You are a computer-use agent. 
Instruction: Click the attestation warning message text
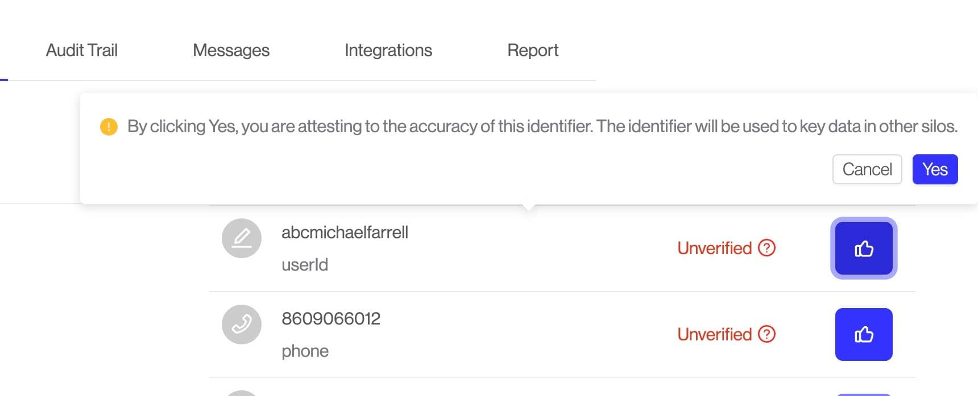point(542,126)
